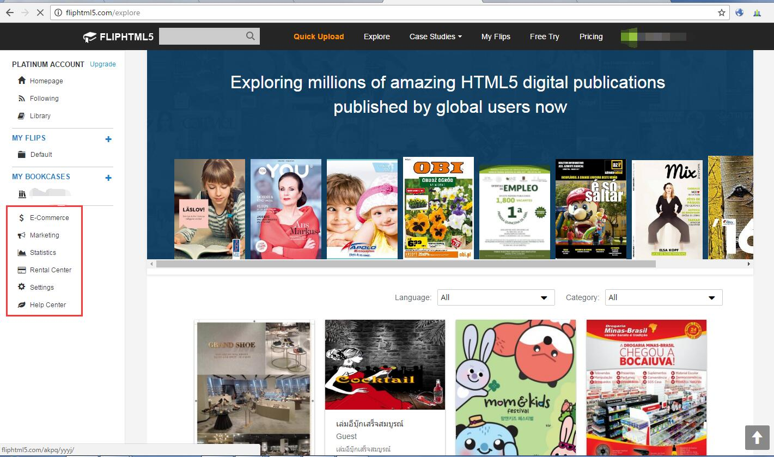Add a new flip with My Flips plus
Screen dimensions: 774x457
click(x=108, y=139)
